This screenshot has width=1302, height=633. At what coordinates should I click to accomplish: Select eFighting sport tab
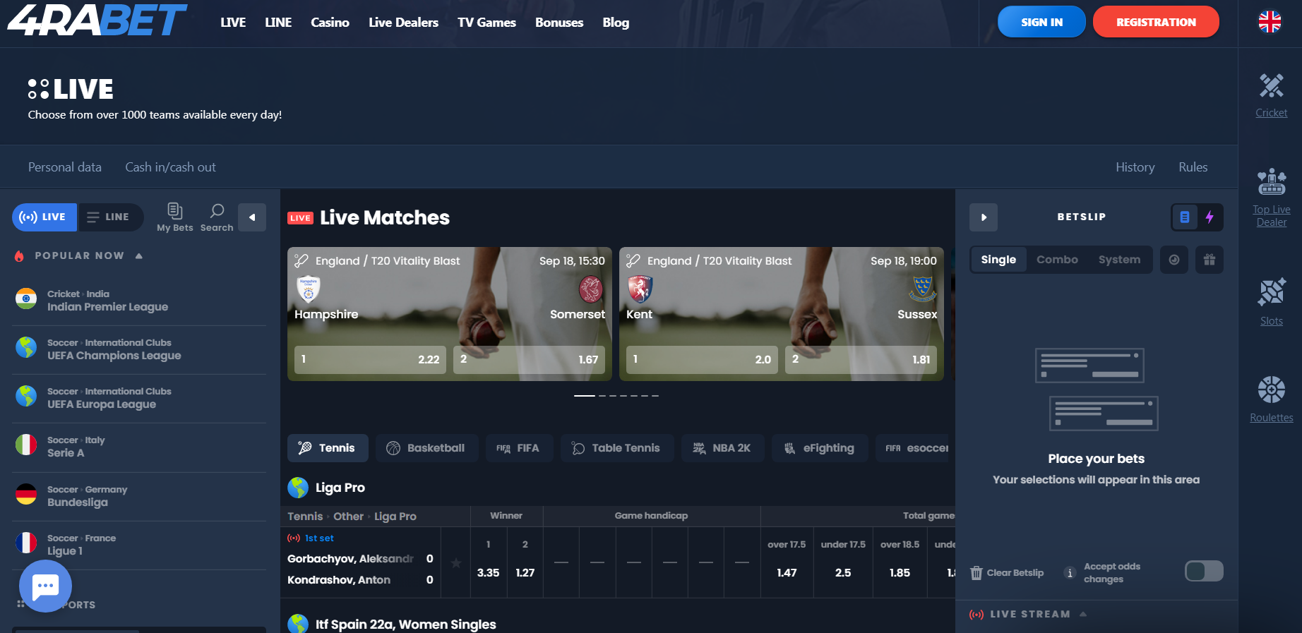coord(820,448)
